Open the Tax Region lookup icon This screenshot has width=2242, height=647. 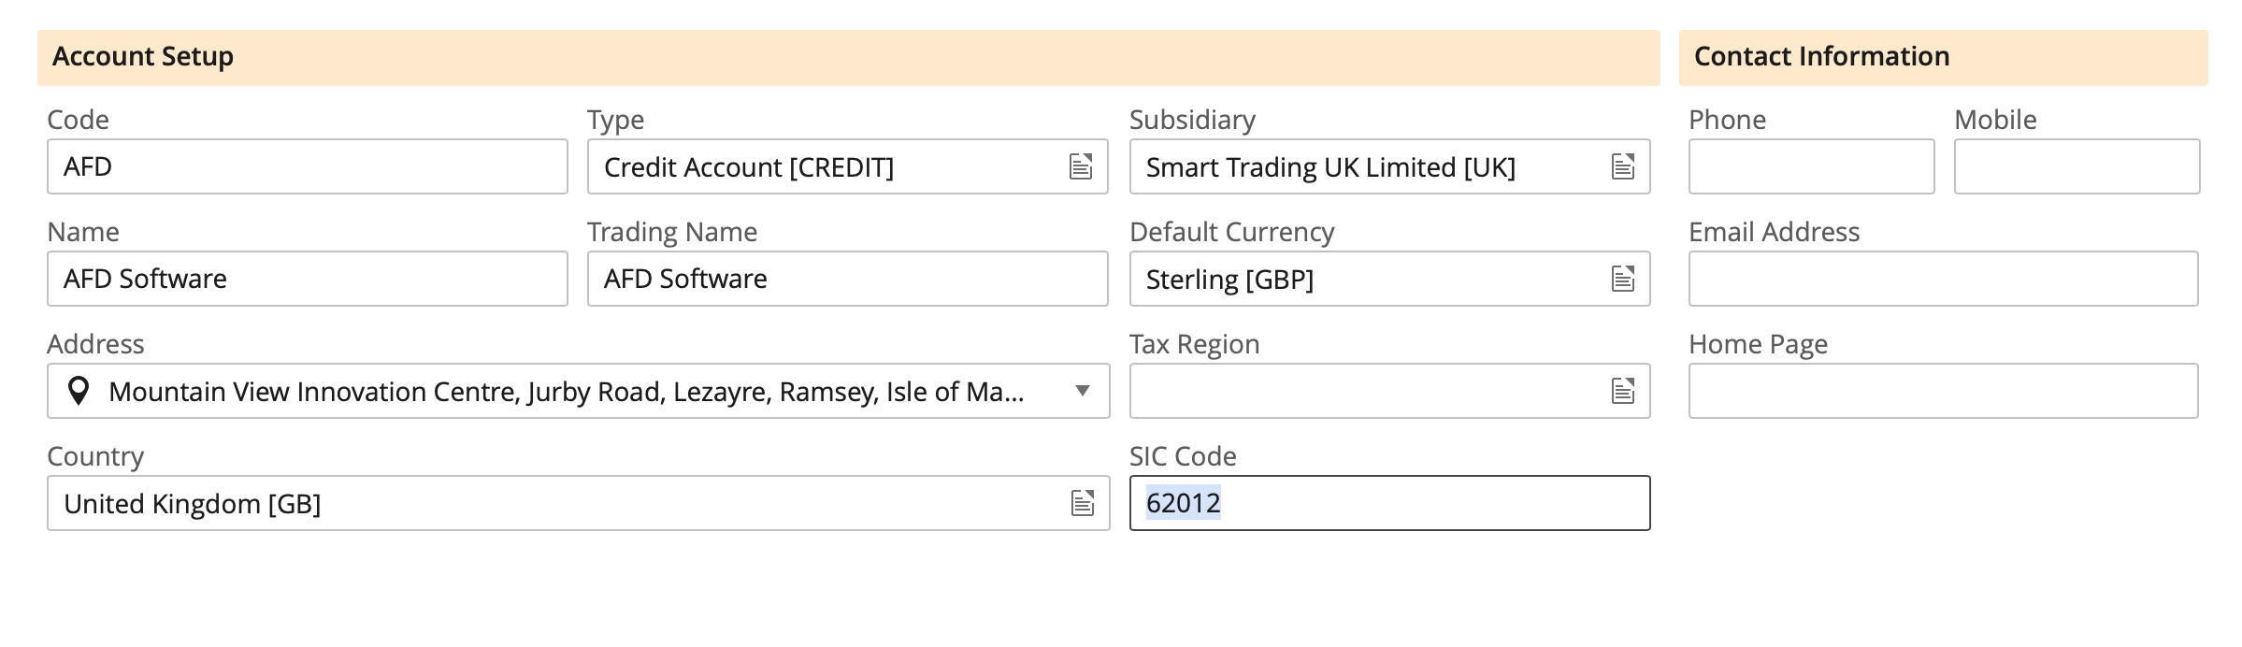[1623, 391]
